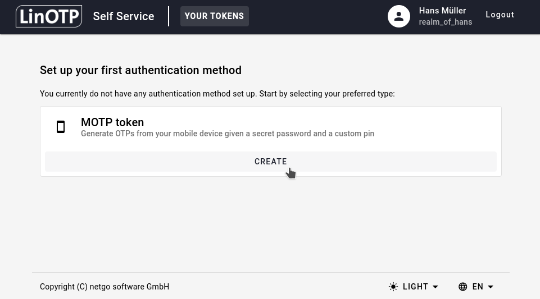
Task: Click the globe language icon
Action: 463,287
